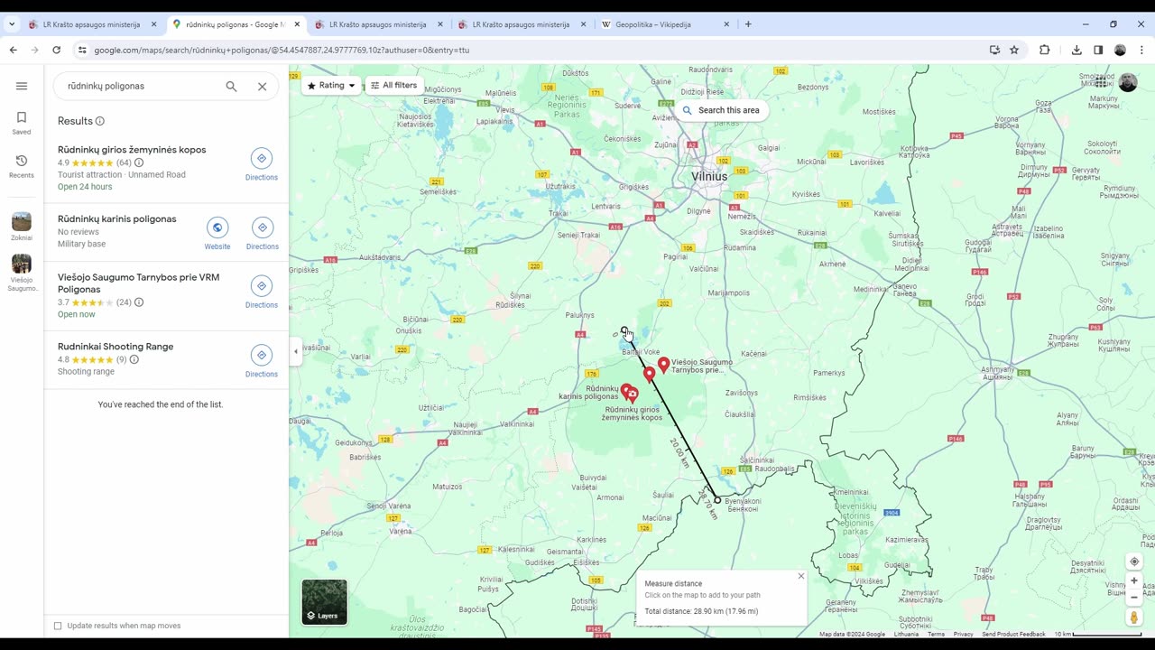Open the browser extensions menu
The width and height of the screenshot is (1155, 650).
coord(1044,50)
